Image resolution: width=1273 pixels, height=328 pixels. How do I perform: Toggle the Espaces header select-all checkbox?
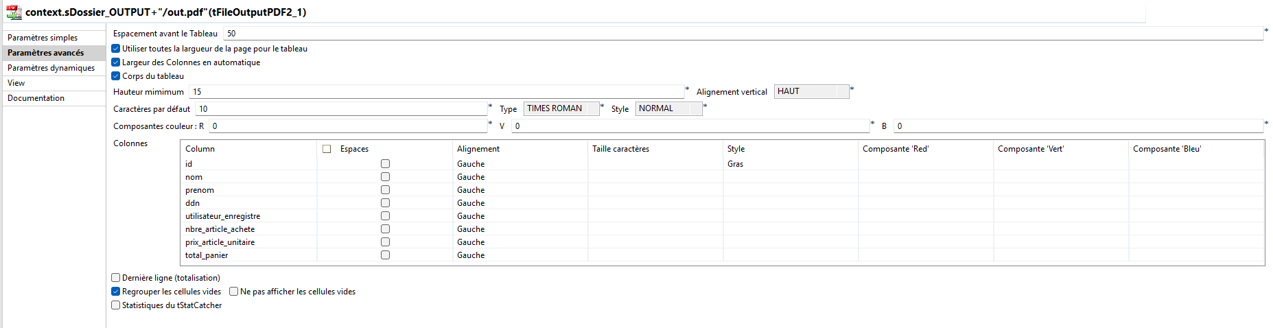tap(327, 149)
